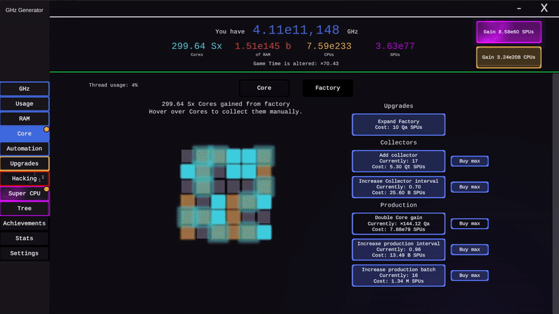Viewport: 559px width, 314px height.
Task: Click the 4.11e11,148 GHz total
Action: (x=296, y=30)
